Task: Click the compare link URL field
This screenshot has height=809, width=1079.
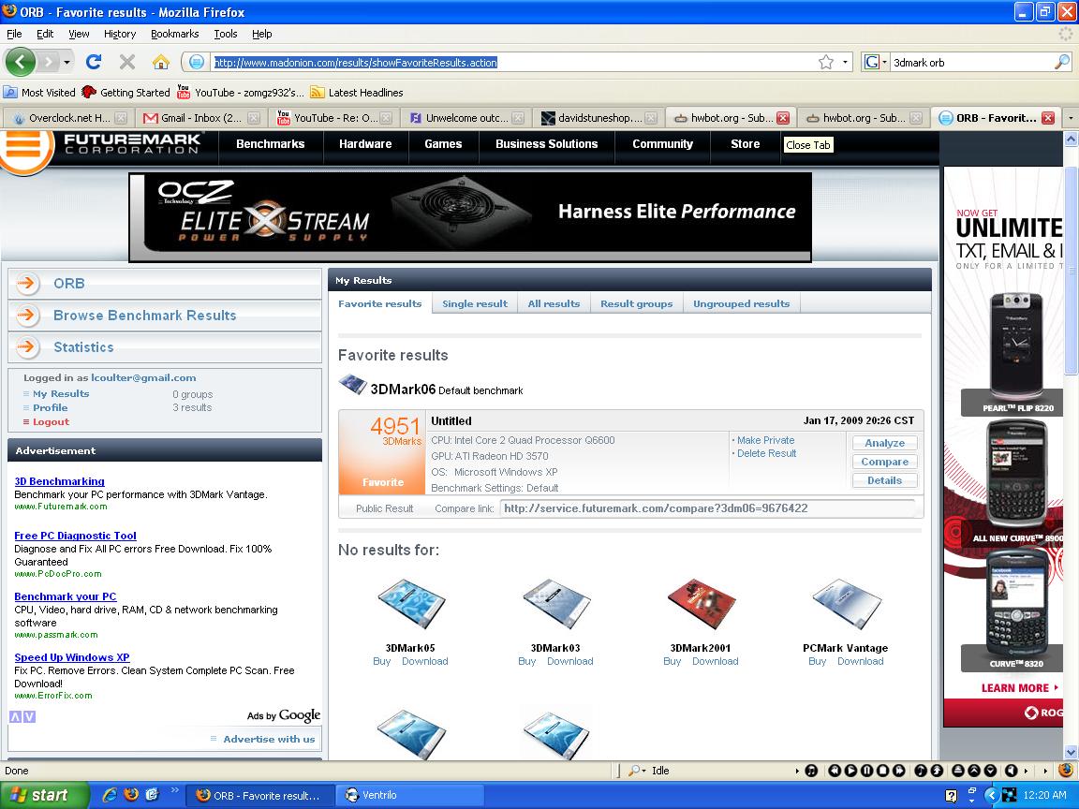Action: [x=707, y=508]
